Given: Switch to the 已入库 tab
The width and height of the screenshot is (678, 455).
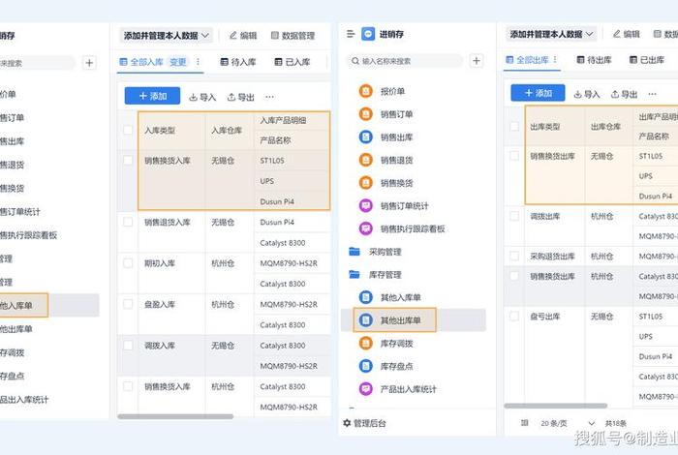Looking at the screenshot, I should (293, 62).
